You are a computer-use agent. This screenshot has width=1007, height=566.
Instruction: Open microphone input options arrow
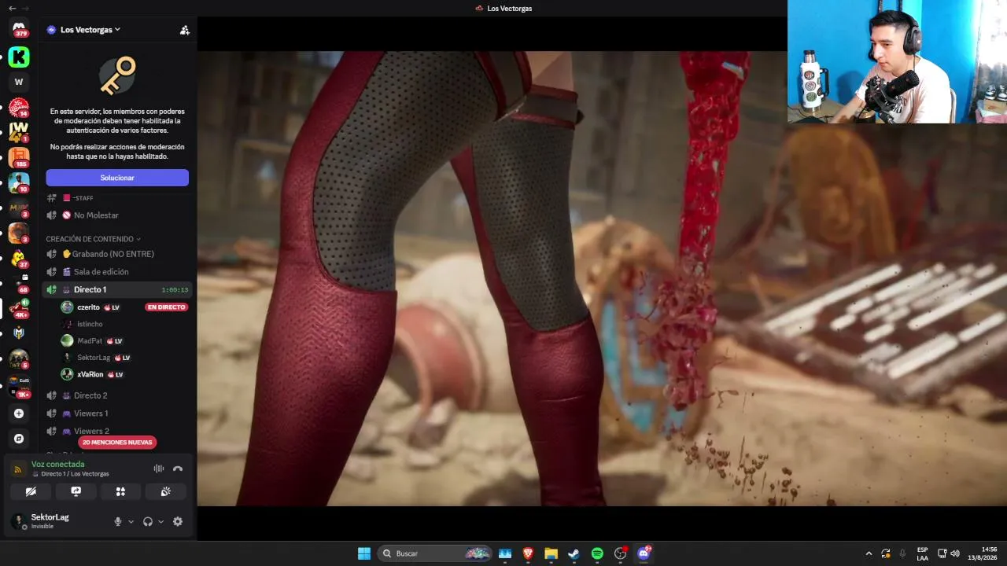click(x=131, y=521)
